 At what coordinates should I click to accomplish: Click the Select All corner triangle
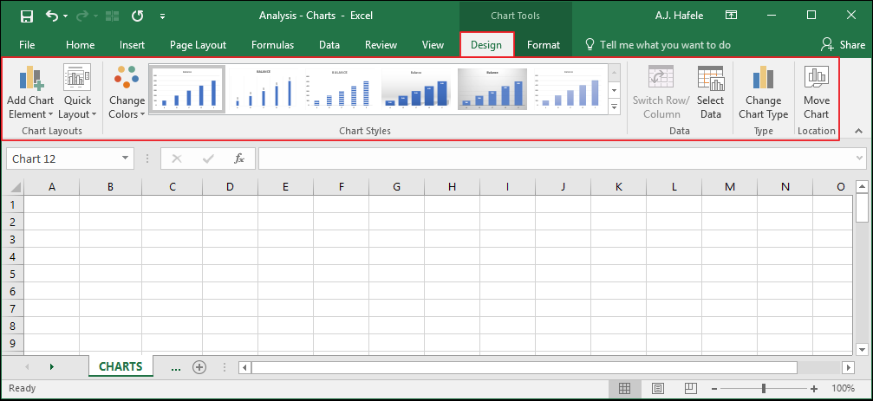coord(16,187)
